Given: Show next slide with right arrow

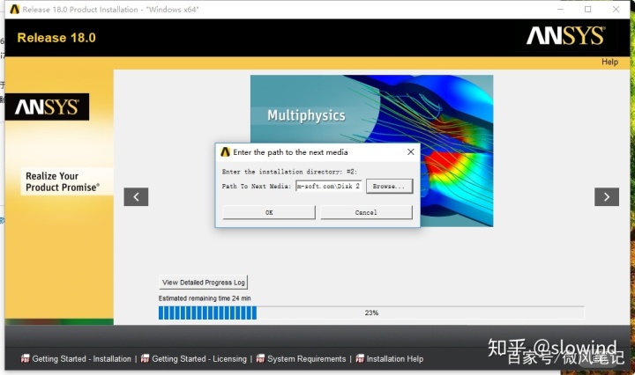Looking at the screenshot, I should coord(606,197).
